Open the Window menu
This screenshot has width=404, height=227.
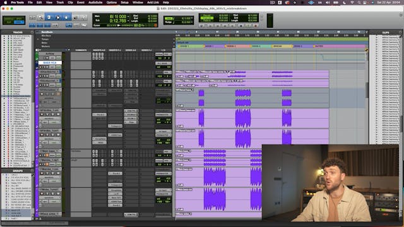pos(138,3)
